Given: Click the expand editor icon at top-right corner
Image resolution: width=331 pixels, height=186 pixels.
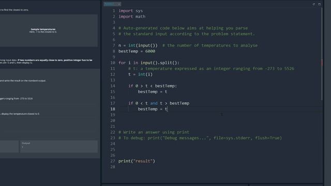Looking at the screenshot, I should 320,4.
